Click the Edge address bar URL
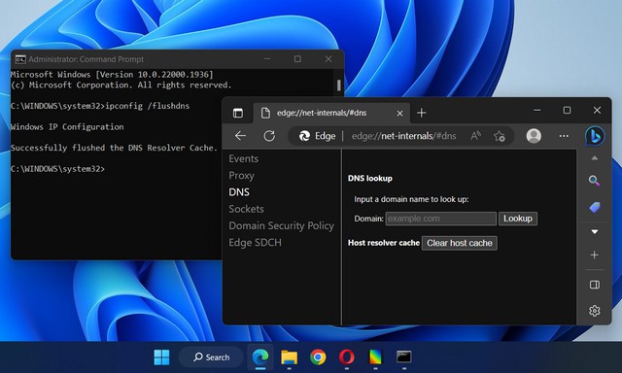 click(404, 136)
